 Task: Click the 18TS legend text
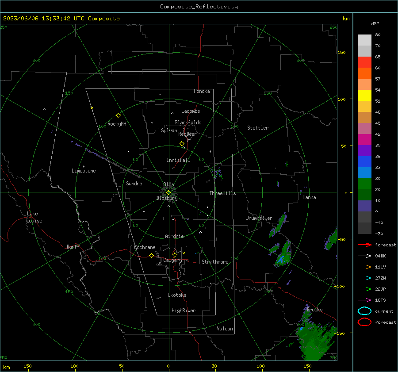click(x=380, y=300)
